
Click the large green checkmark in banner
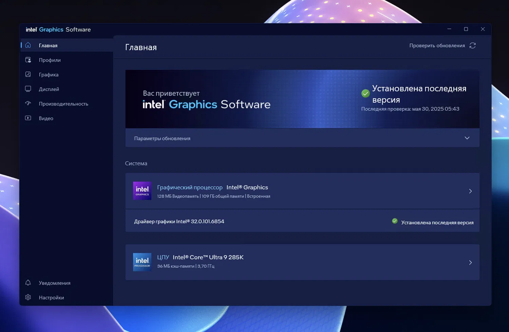point(365,94)
